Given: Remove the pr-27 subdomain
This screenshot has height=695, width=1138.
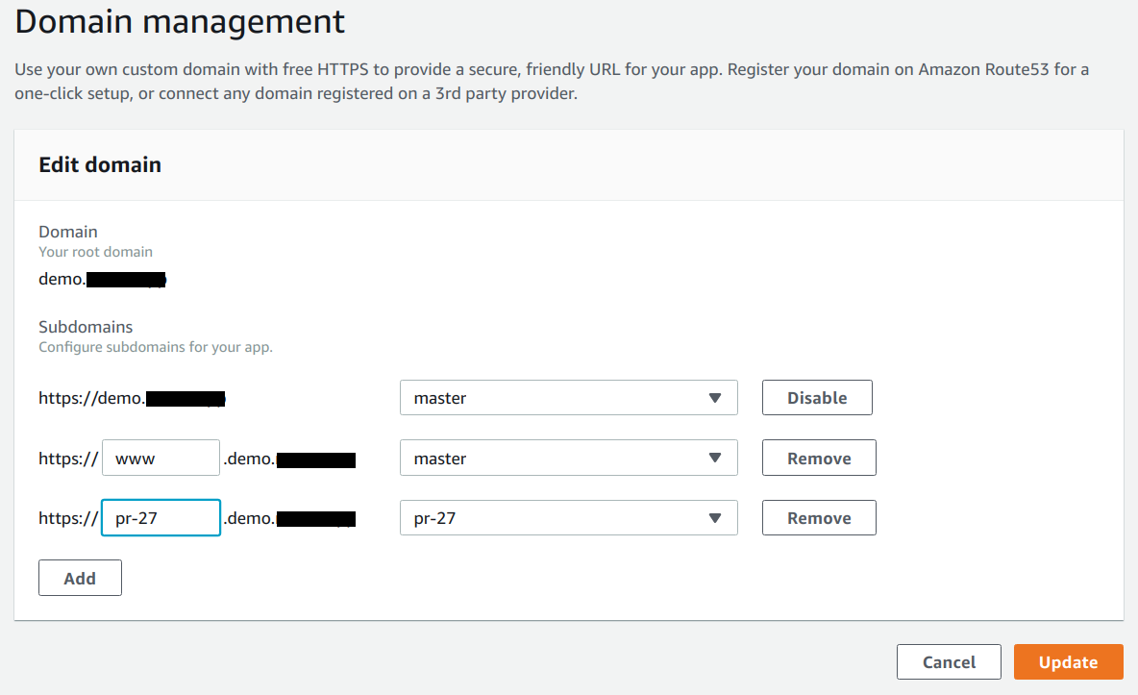Looking at the screenshot, I should pyautogui.click(x=818, y=517).
